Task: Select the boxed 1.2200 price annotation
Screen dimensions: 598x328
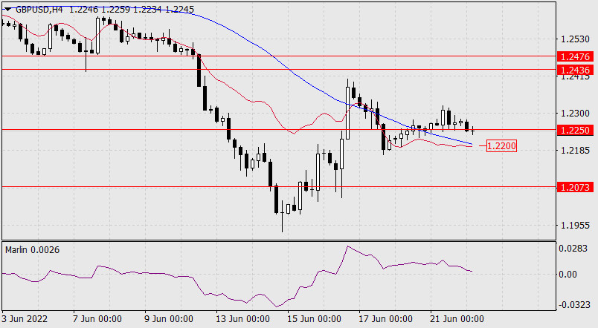Action: [x=501, y=145]
